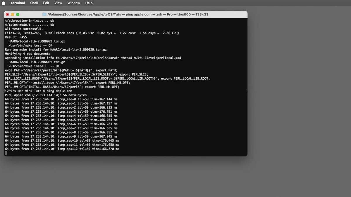
Task: Click 'Manifying 4 pod documents' line
Action: coord(28,54)
